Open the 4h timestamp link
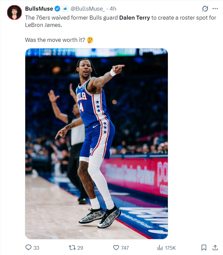223x255 pixels. point(113,9)
